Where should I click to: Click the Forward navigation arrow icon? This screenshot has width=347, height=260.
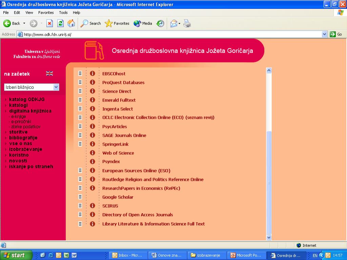[34, 23]
